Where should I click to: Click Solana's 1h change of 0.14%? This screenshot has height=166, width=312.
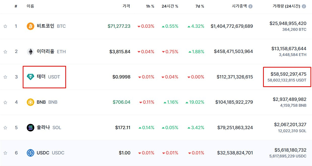(146, 128)
